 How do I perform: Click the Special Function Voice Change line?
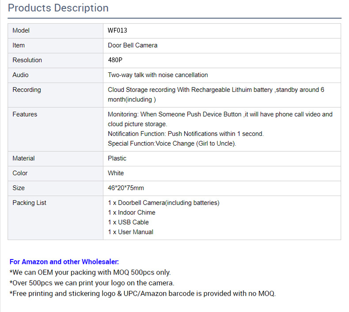173,143
